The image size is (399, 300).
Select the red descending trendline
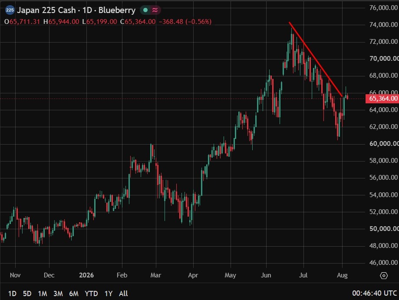(x=316, y=59)
